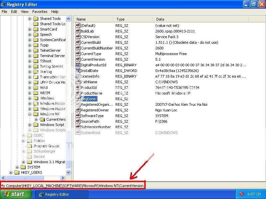Click tree horizontal scroll right arrow

click(x=63, y=178)
